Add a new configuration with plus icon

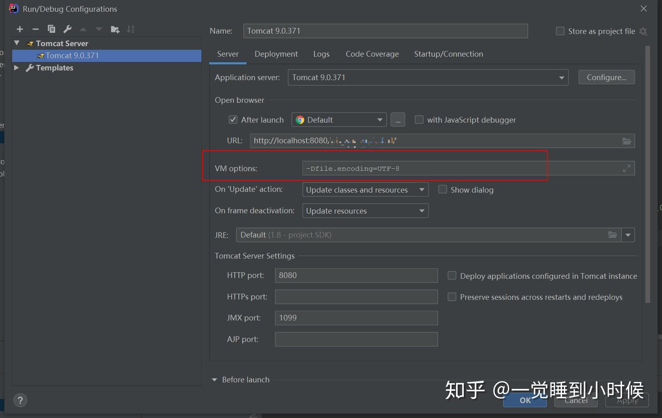[x=20, y=29]
